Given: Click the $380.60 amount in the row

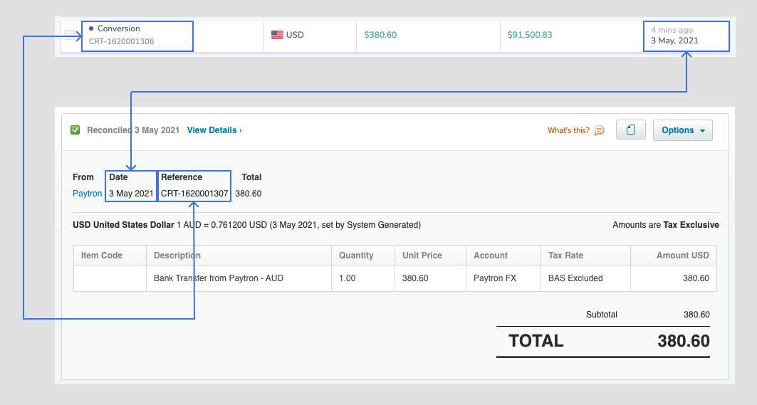Looking at the screenshot, I should point(380,35).
